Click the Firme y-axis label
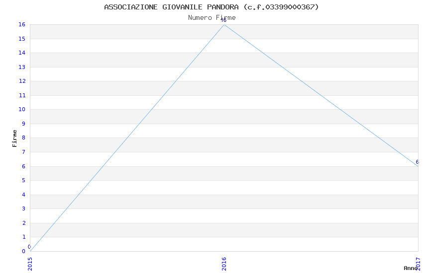423x273 pixels. tap(14, 138)
